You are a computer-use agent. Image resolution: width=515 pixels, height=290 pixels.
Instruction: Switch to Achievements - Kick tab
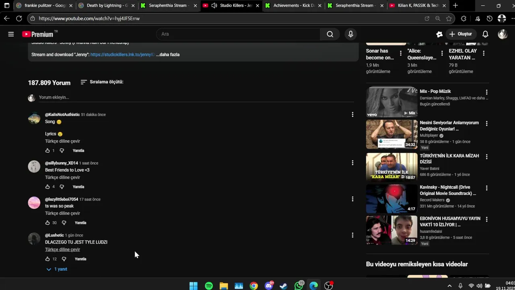coord(293,6)
